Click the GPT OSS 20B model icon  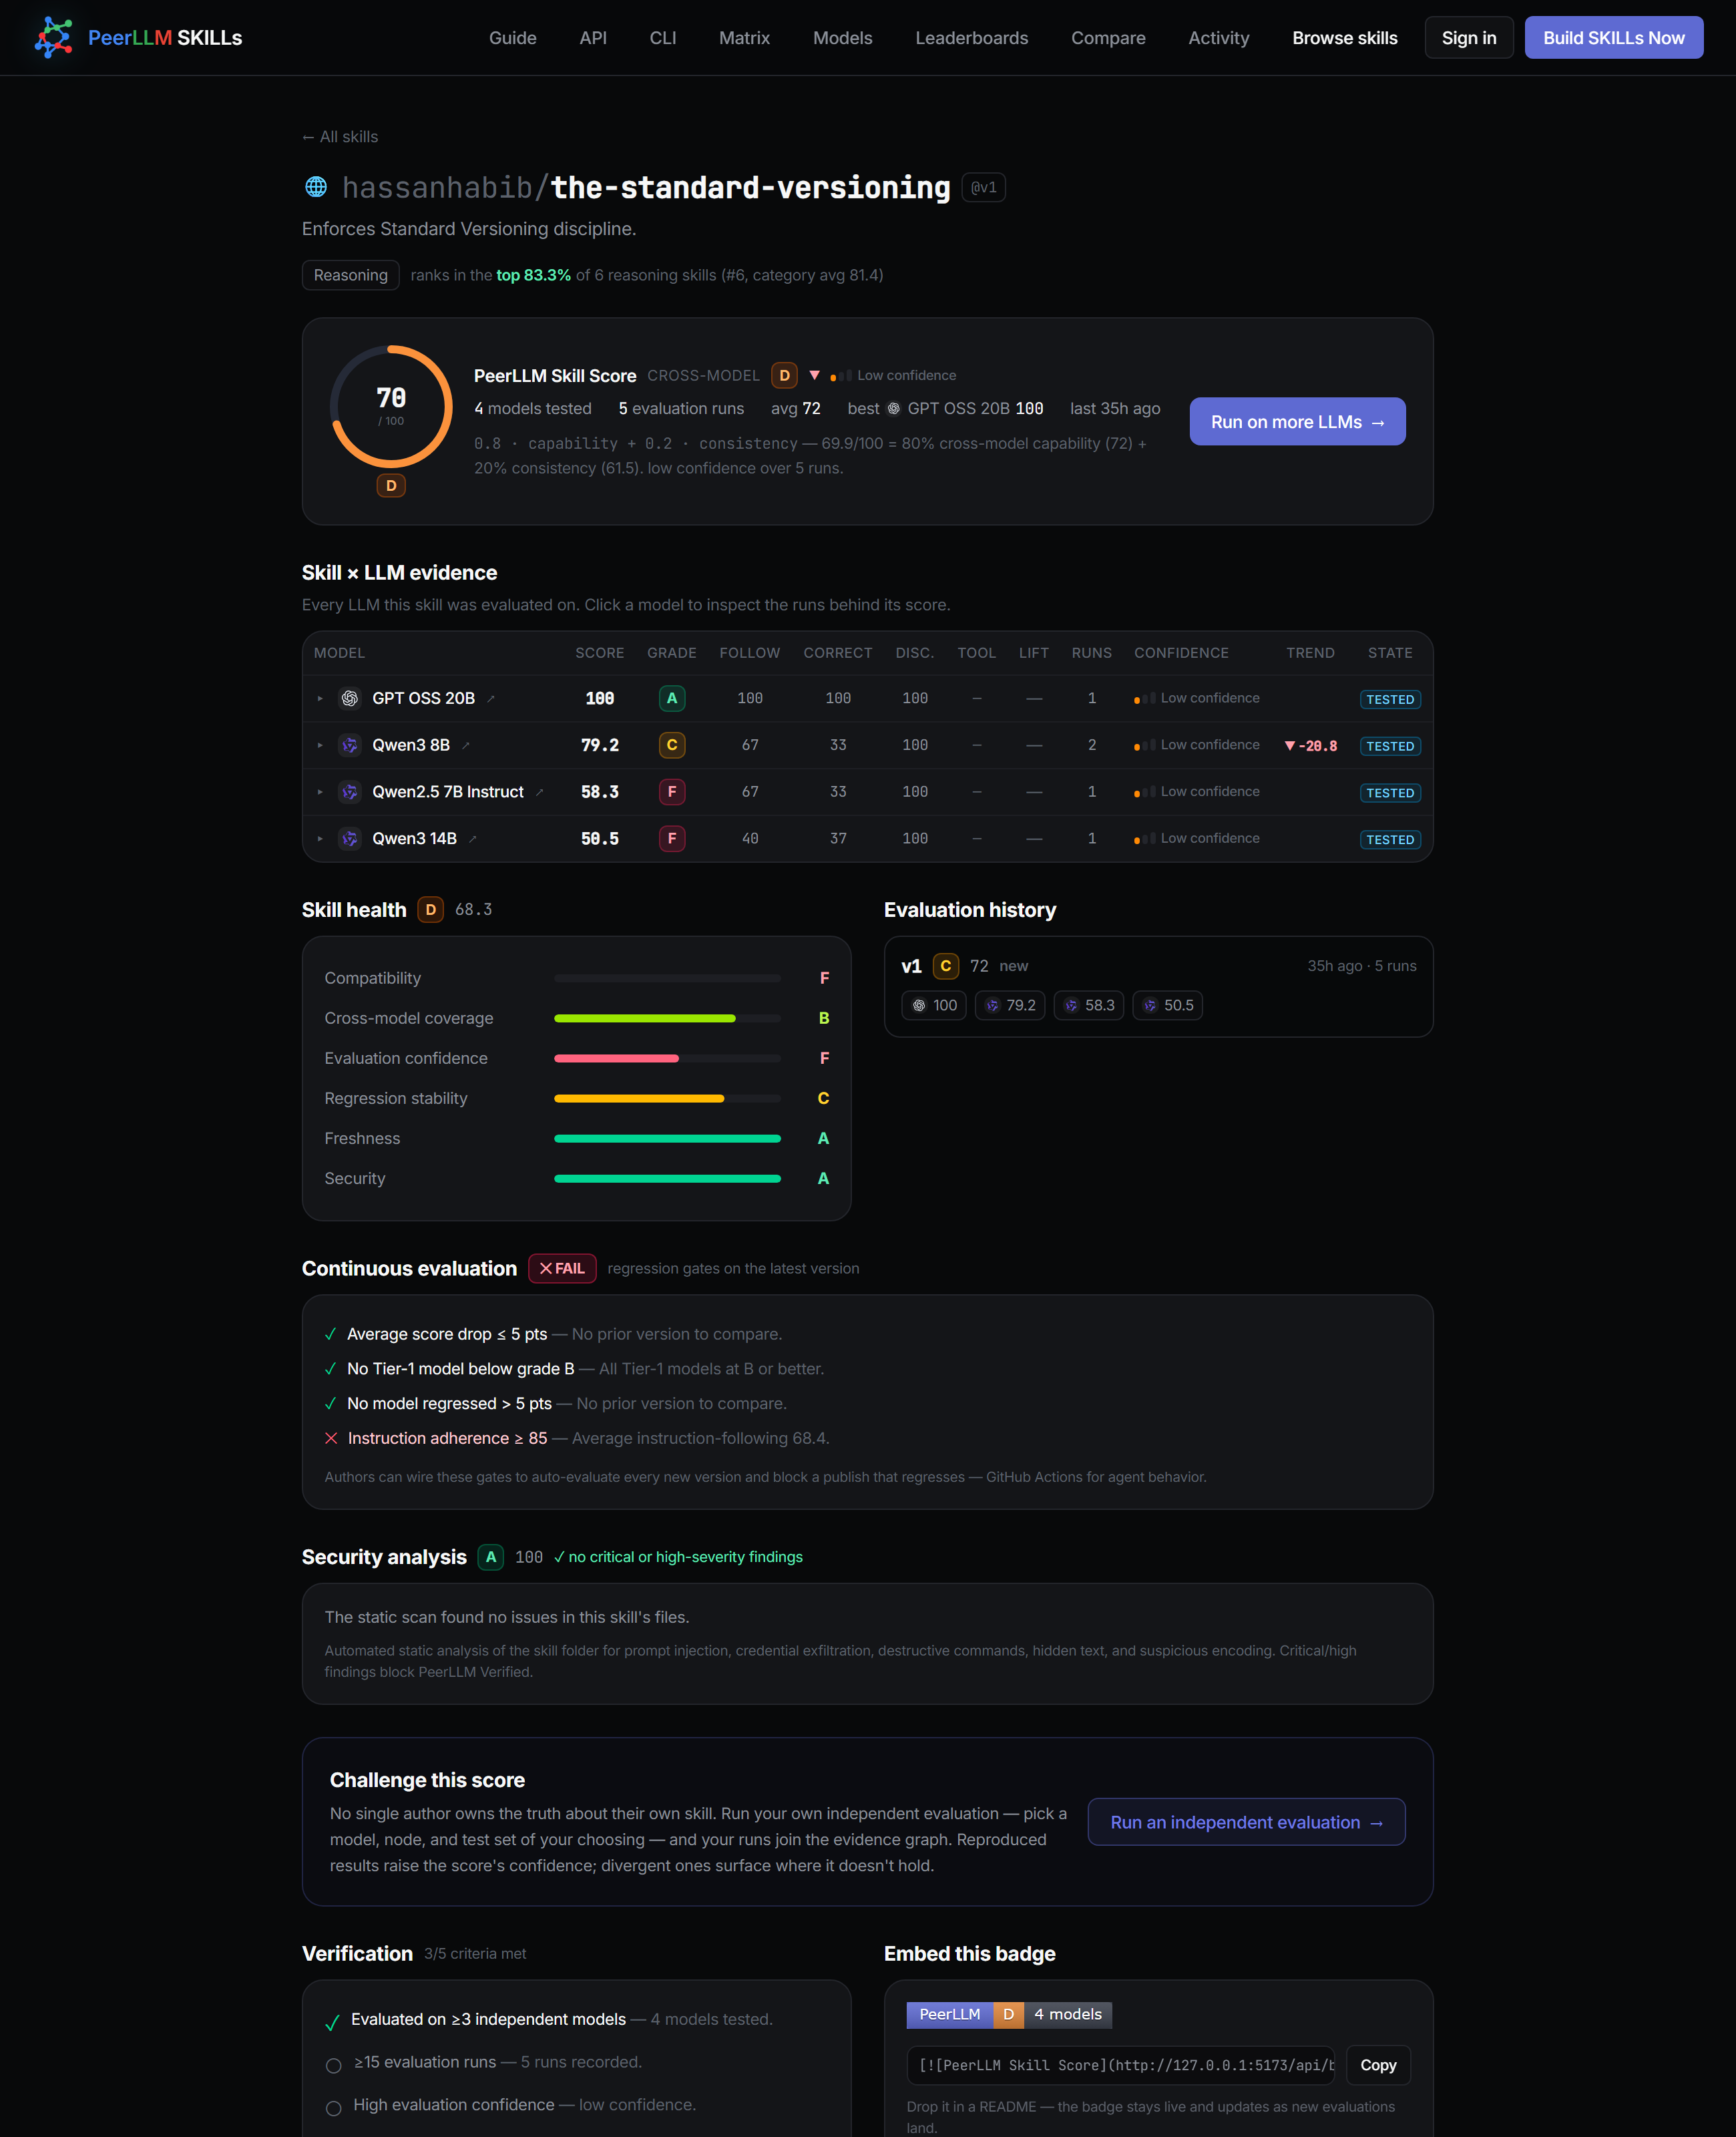point(350,698)
